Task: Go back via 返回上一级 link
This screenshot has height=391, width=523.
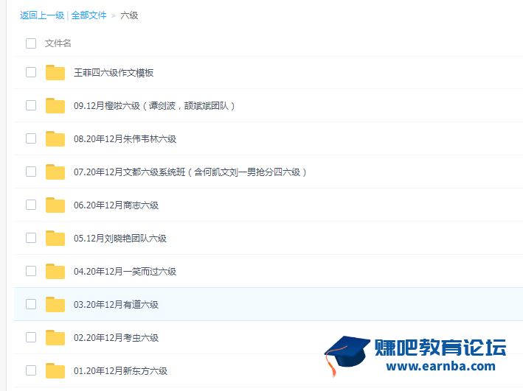Action: pyautogui.click(x=42, y=15)
